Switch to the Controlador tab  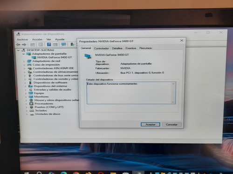pyautogui.click(x=101, y=48)
